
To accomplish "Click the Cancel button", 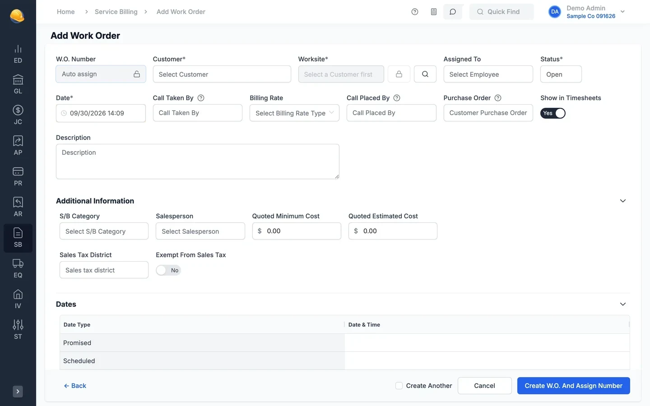I will coord(484,386).
